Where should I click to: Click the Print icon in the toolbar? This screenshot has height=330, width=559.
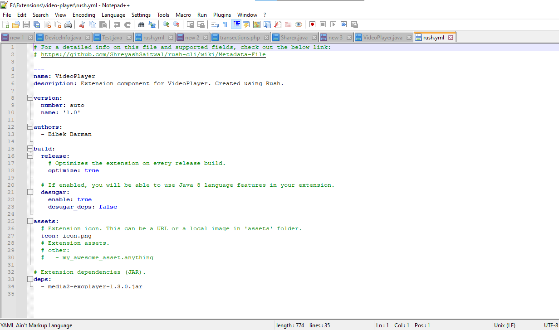[68, 24]
